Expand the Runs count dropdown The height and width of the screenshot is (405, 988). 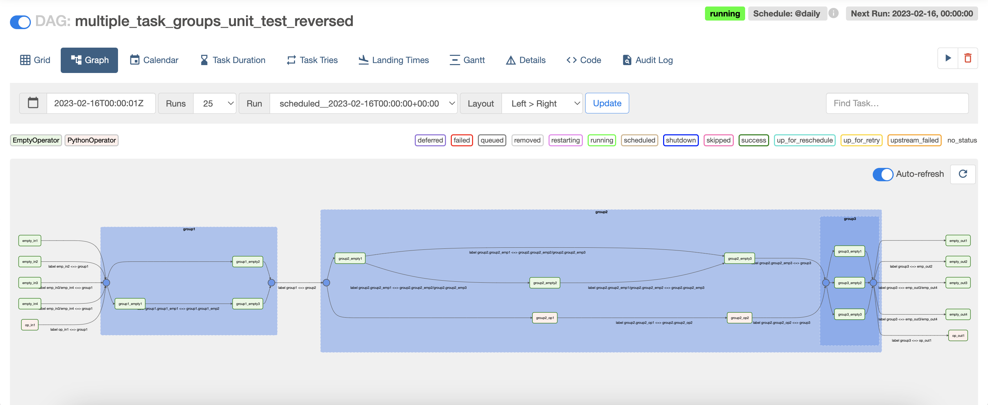214,103
